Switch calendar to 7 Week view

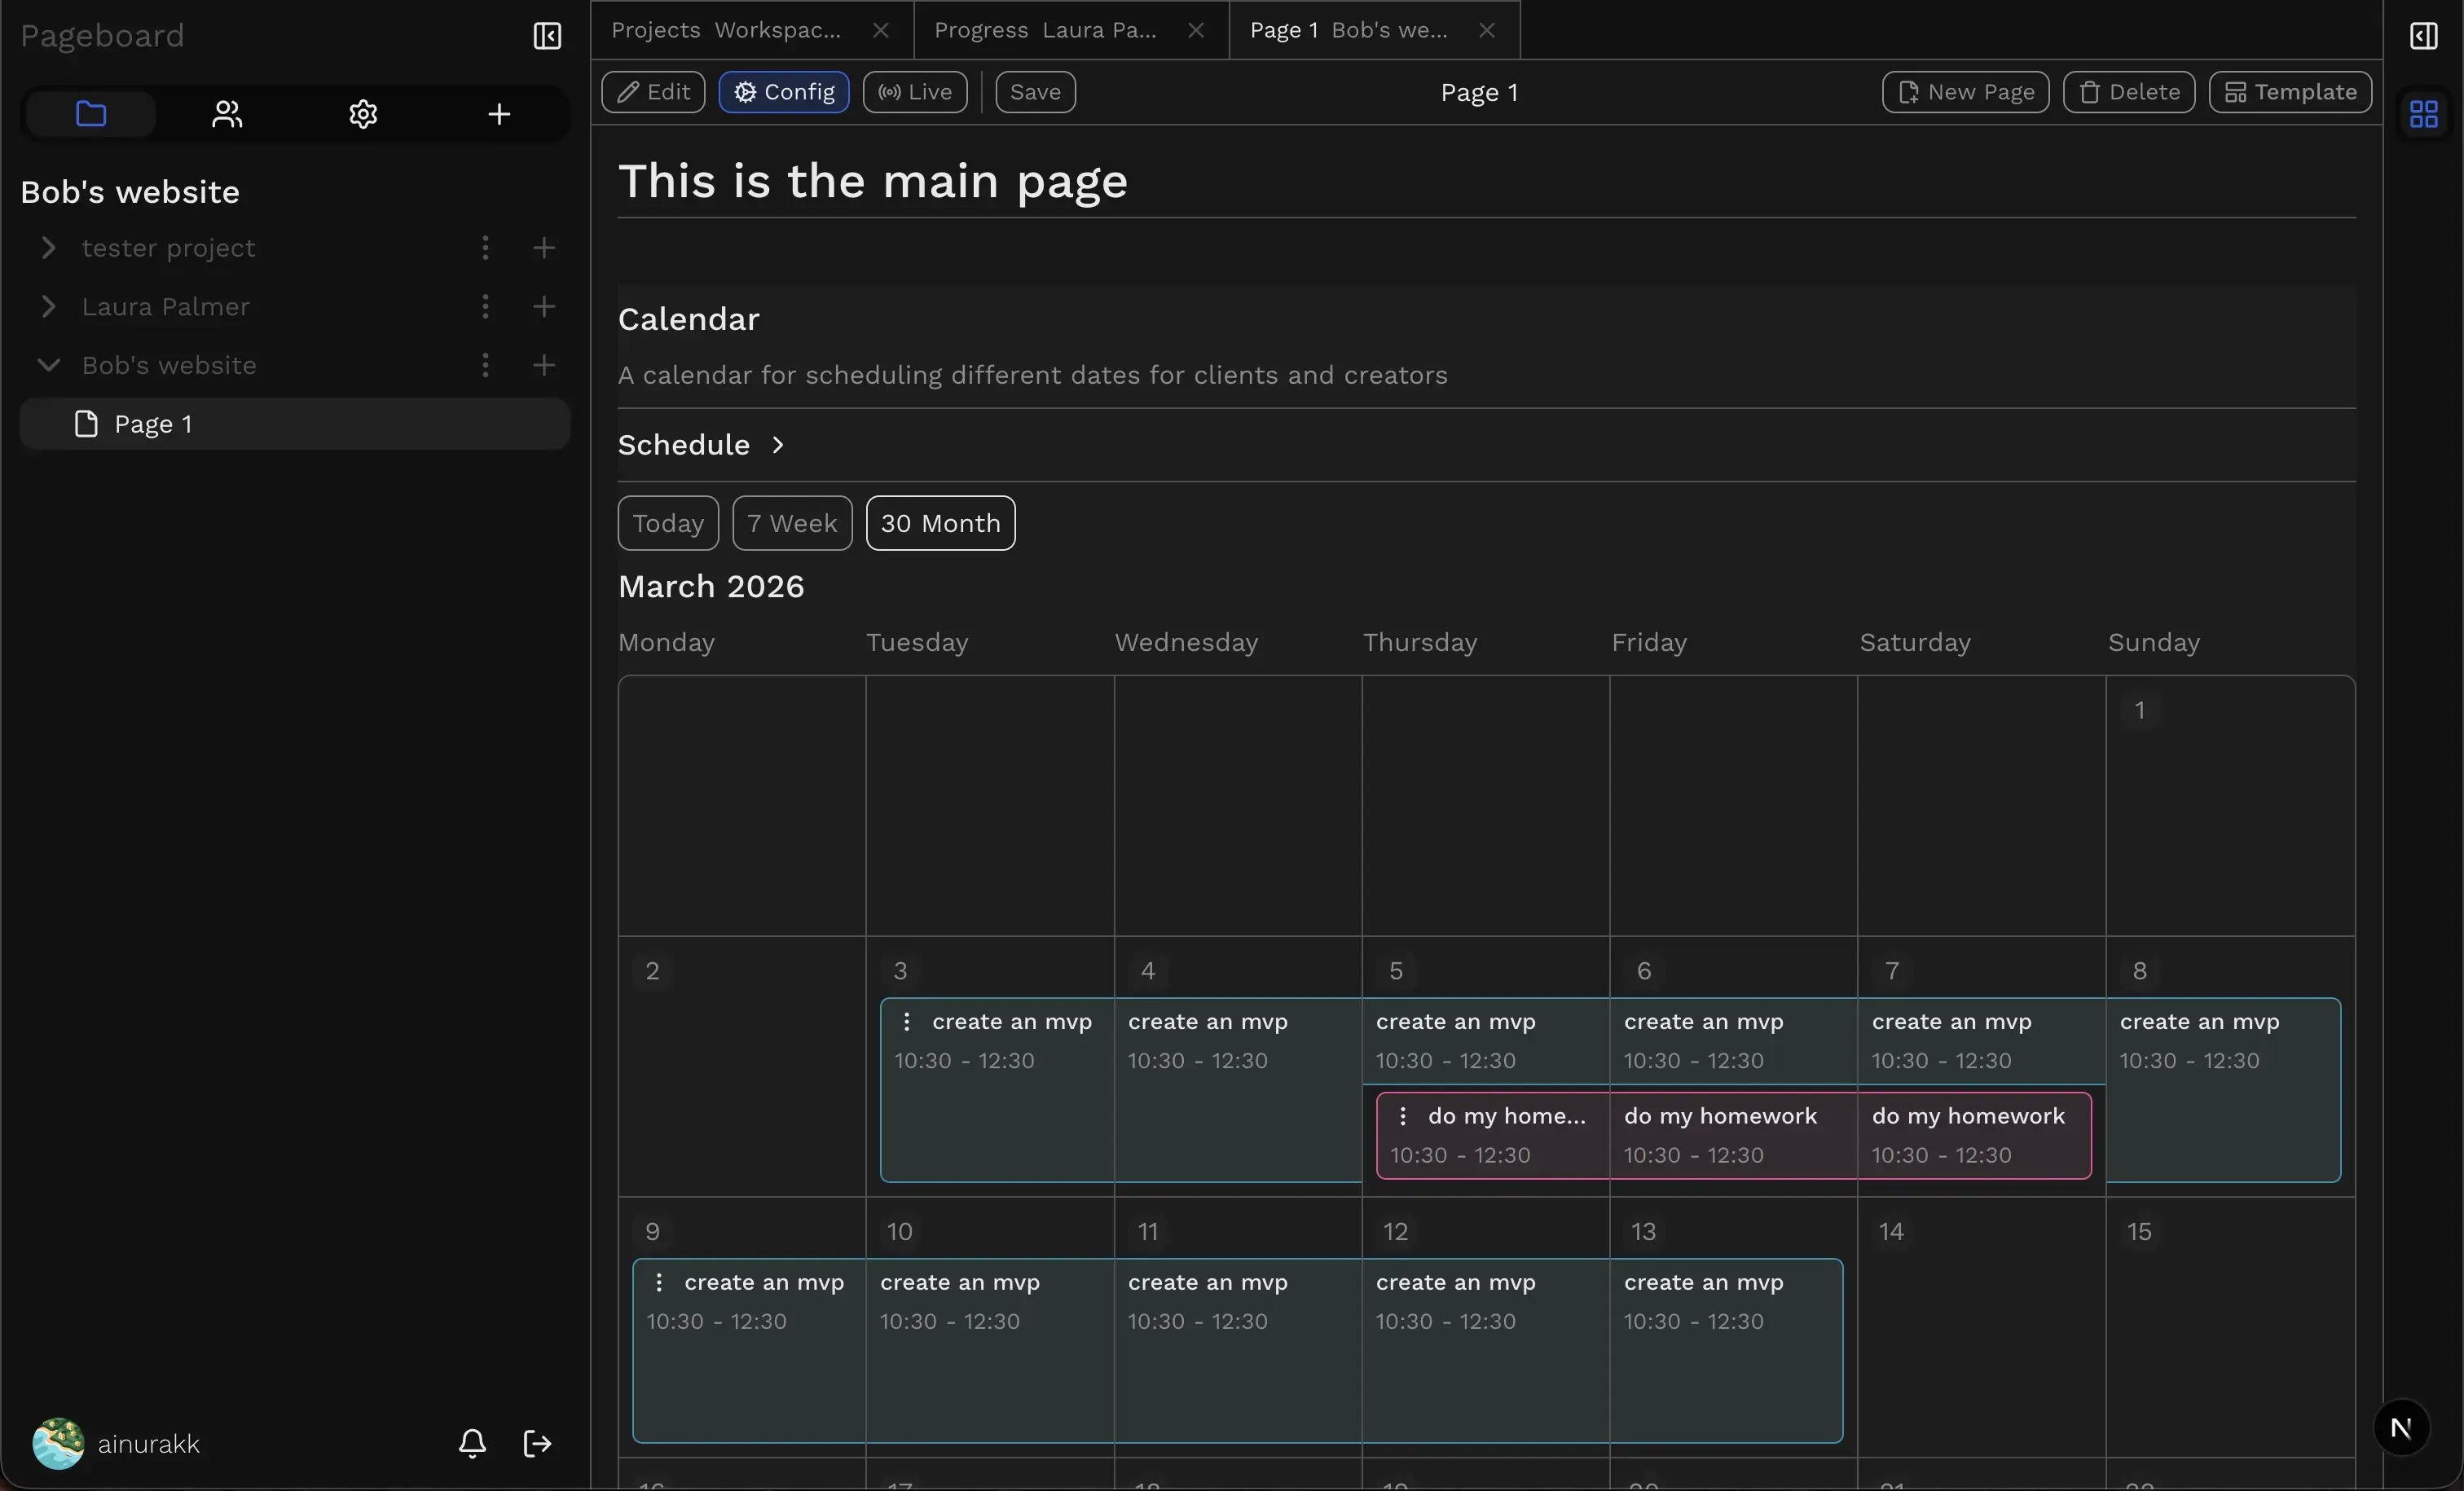[791, 523]
